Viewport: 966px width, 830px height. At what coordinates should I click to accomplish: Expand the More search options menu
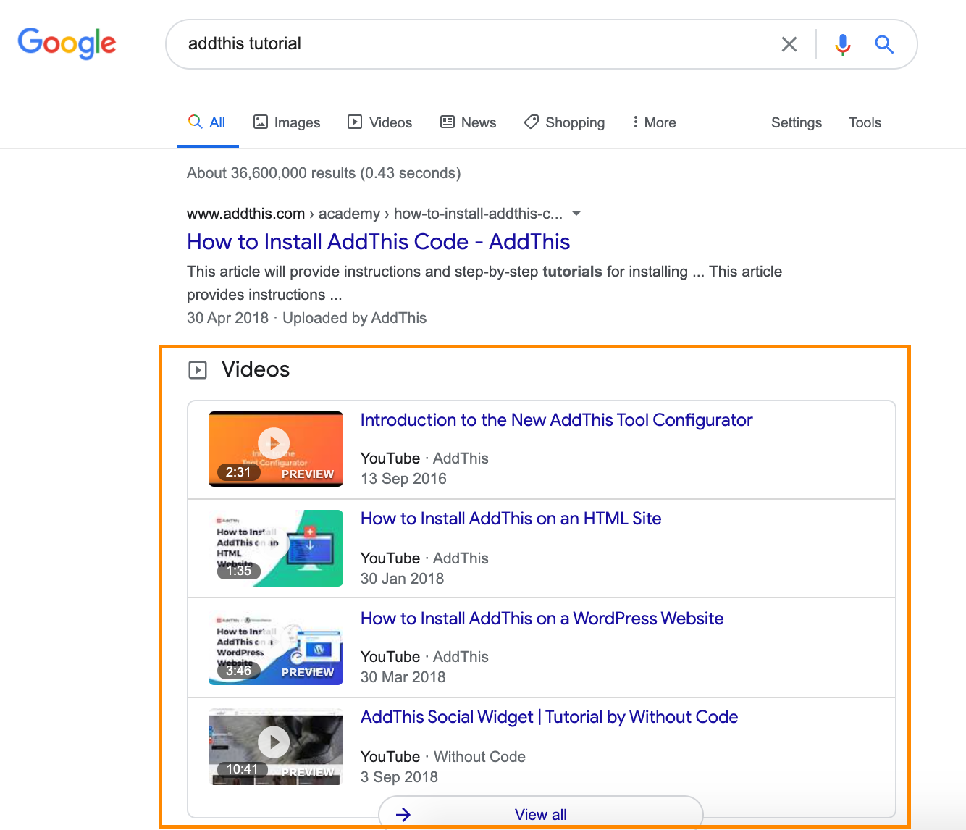pos(654,122)
